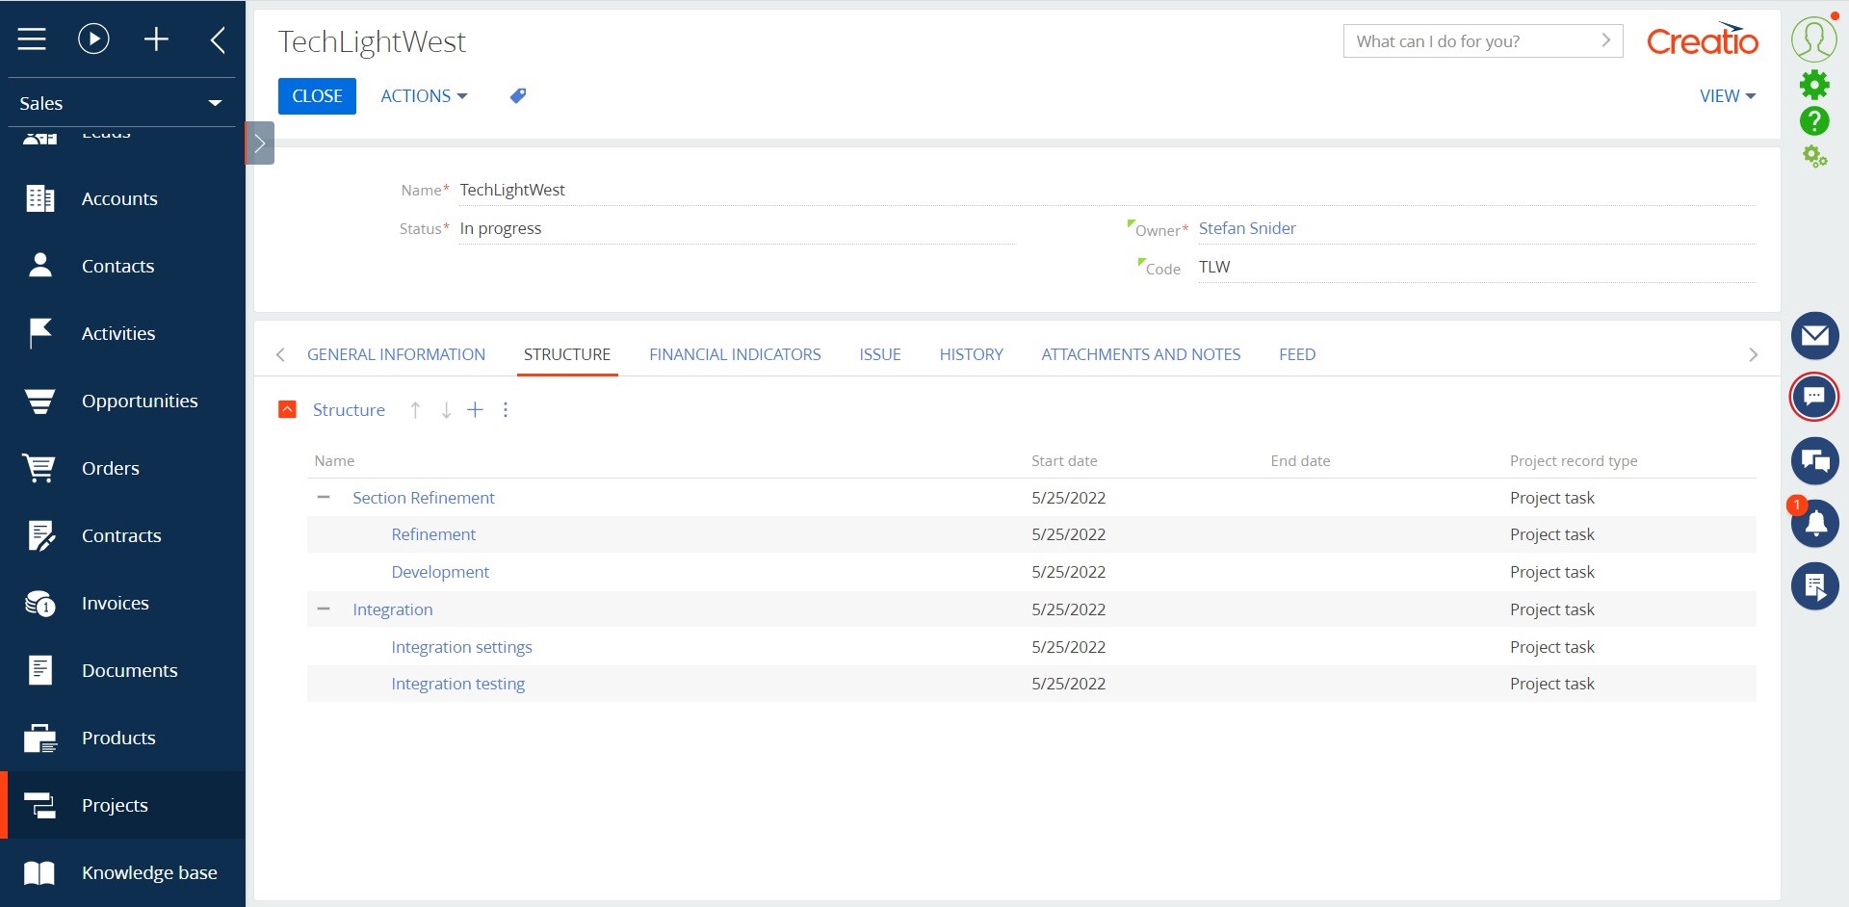Collapse the Integration tree node
Image resolution: width=1849 pixels, height=907 pixels.
[x=323, y=609]
